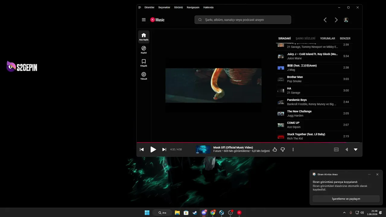Open the Hakkında menu
This screenshot has width=386, height=217.
(208, 7)
